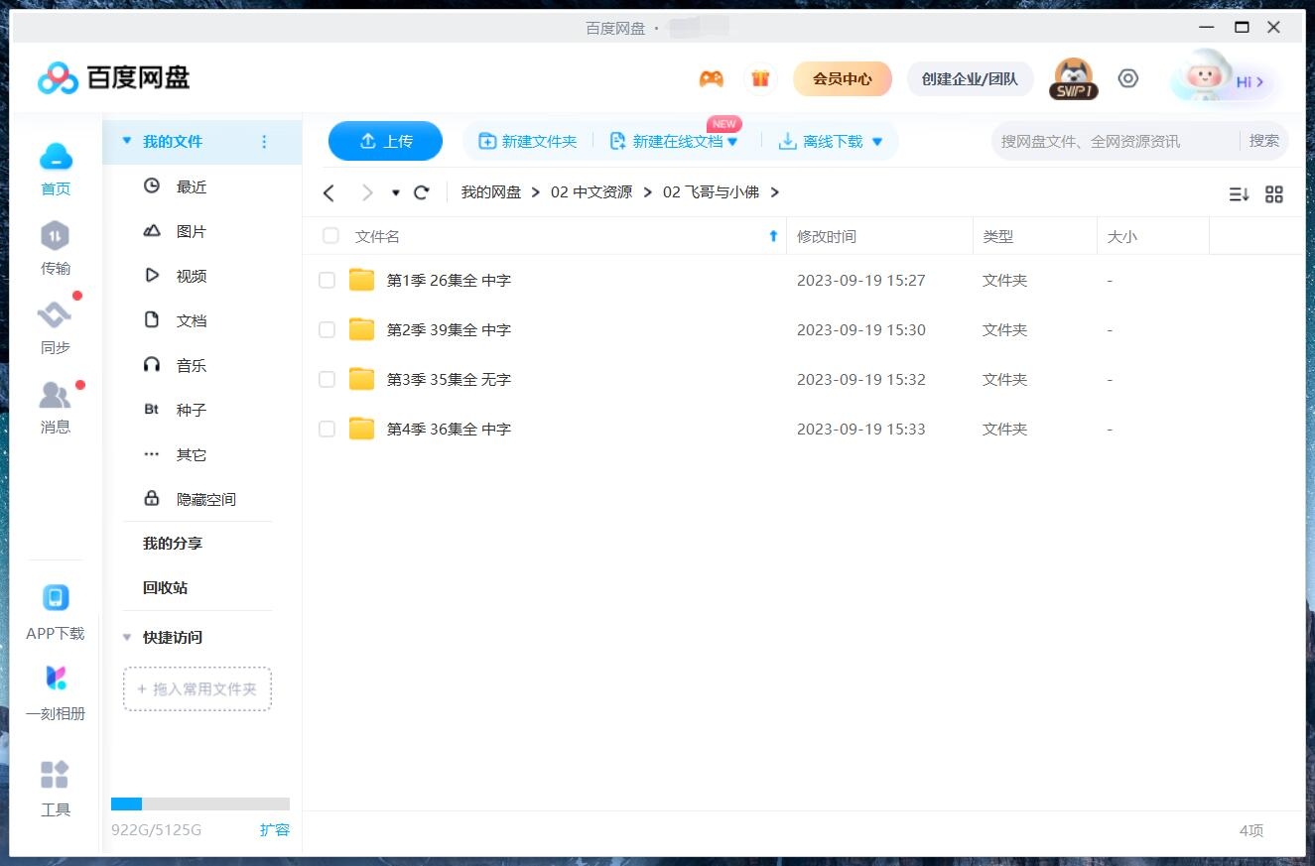Image resolution: width=1315 pixels, height=866 pixels.
Task: Open settings via the gear icon
Action: click(1127, 77)
